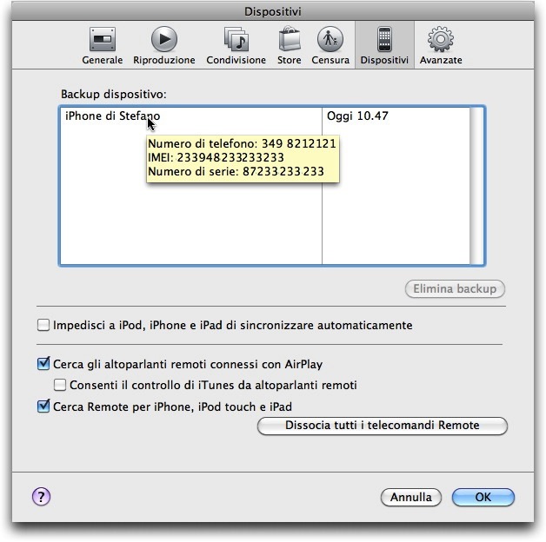Open the Riproduzione playback preferences
Image resolution: width=546 pixels, height=542 pixels.
[164, 45]
